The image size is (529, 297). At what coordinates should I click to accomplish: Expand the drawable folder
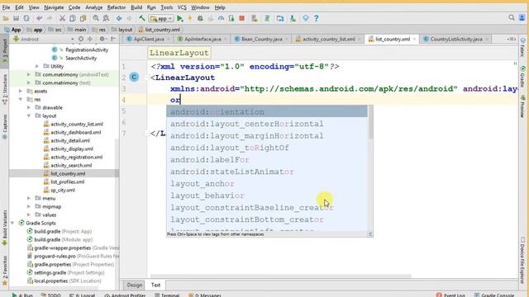(x=29, y=108)
